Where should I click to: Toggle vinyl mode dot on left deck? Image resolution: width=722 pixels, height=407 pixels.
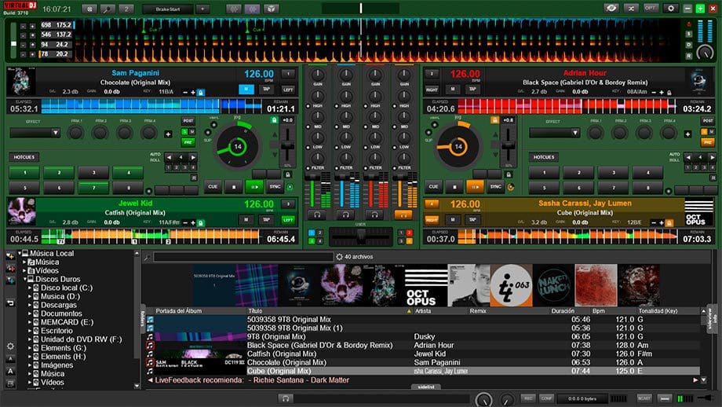(x=213, y=124)
